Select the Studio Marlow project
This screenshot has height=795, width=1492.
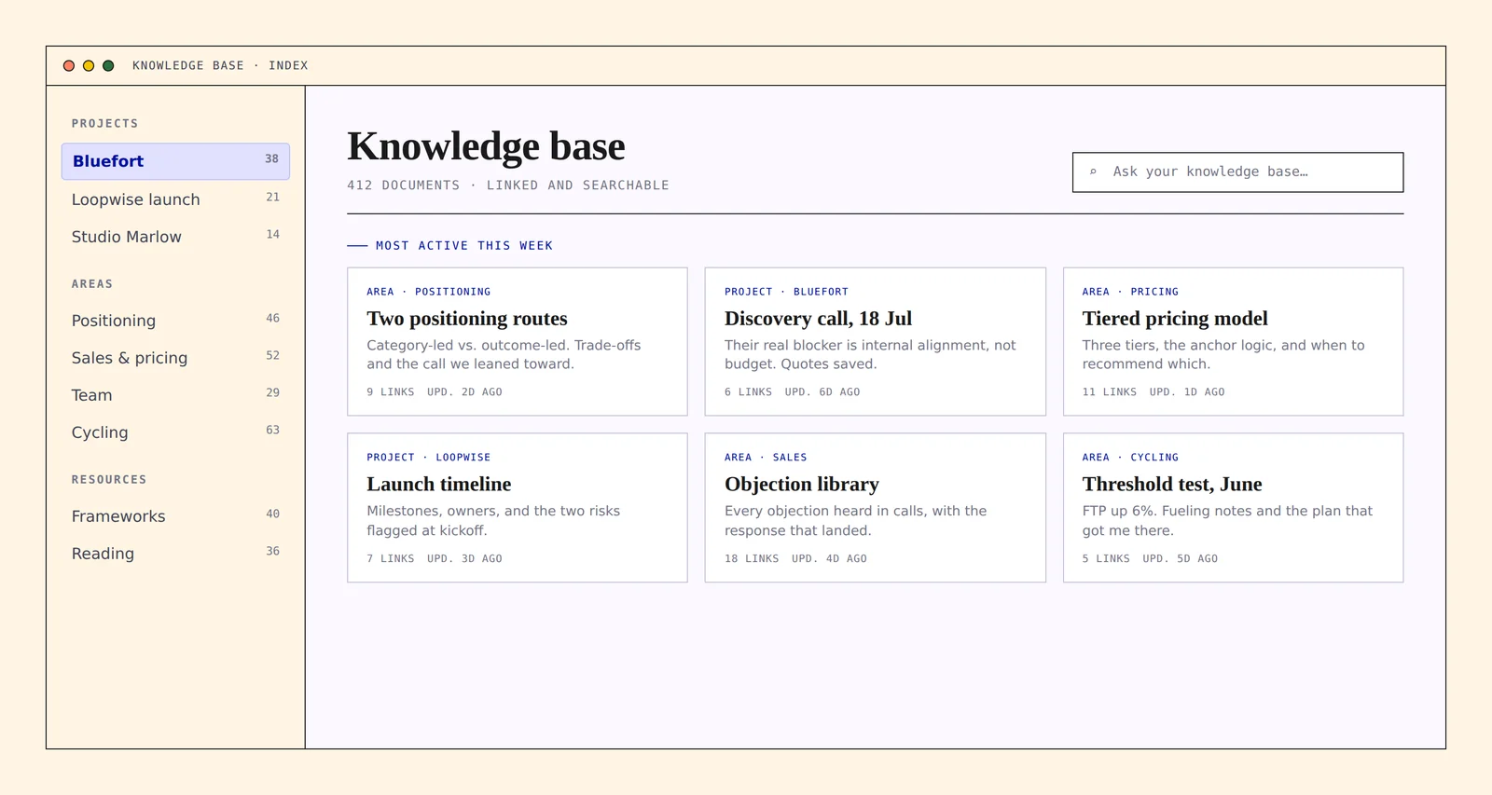point(175,237)
